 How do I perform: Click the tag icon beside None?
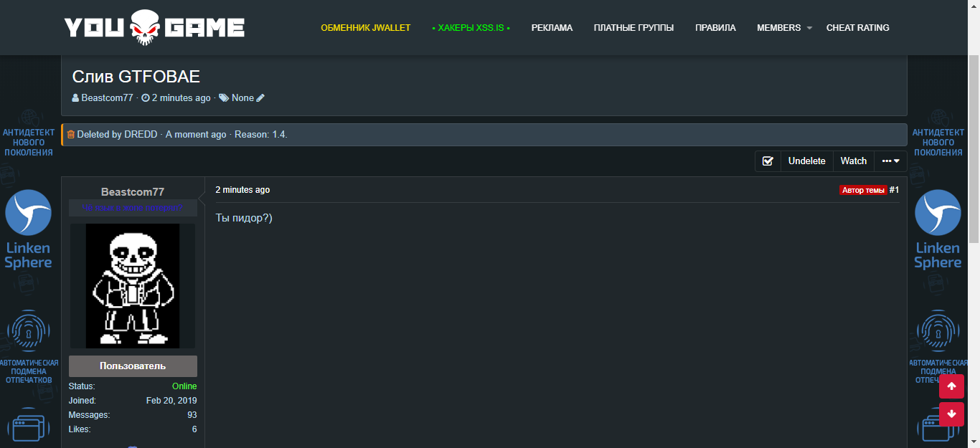pyautogui.click(x=224, y=97)
